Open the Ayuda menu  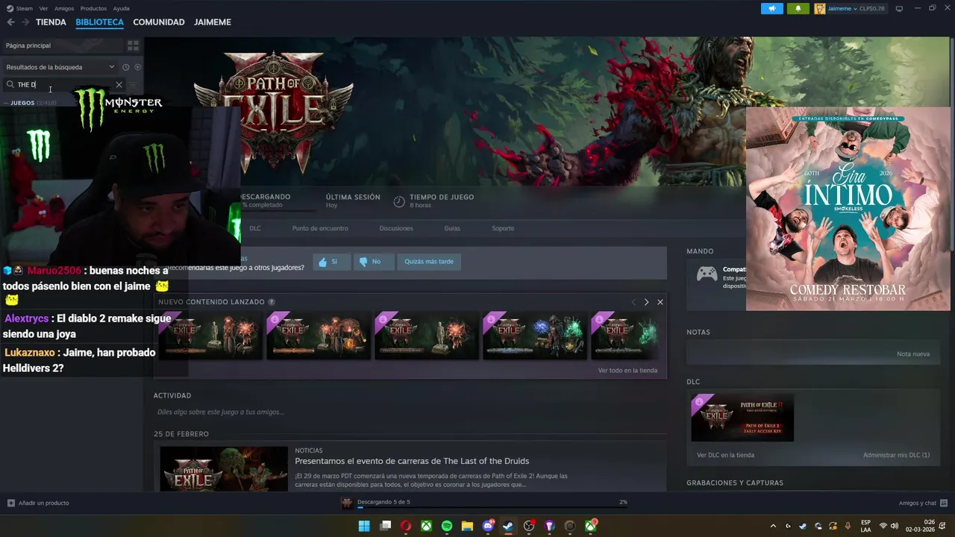pos(121,8)
